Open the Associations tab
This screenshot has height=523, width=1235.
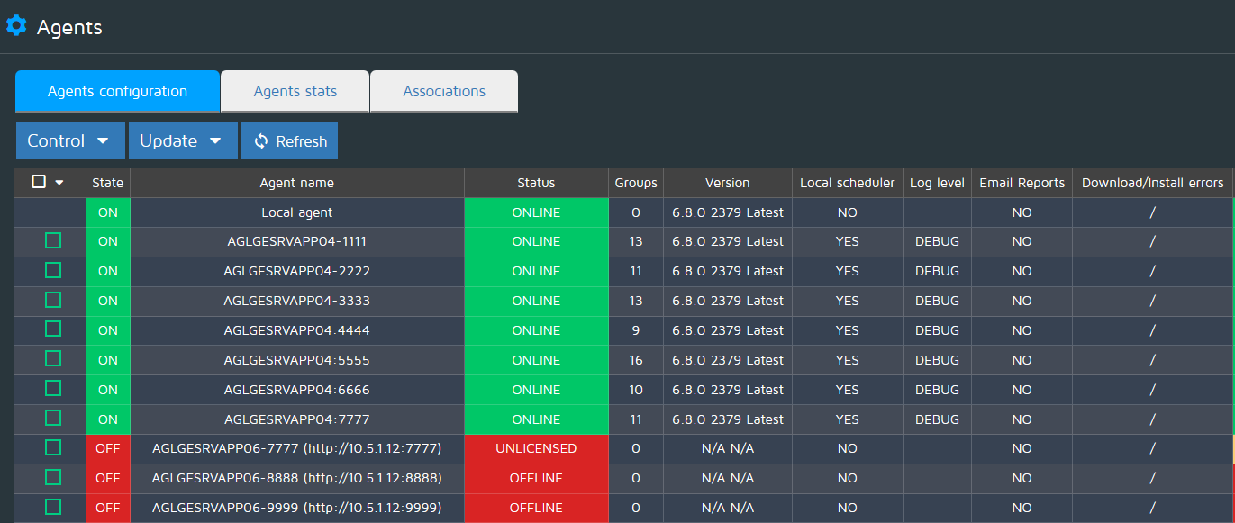pos(444,91)
